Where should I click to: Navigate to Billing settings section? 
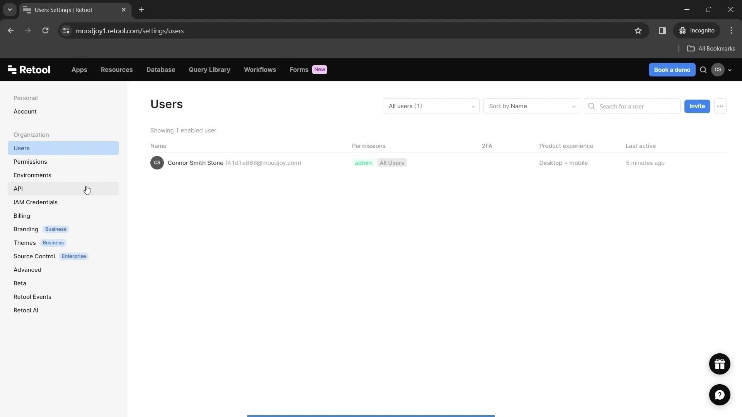22,215
